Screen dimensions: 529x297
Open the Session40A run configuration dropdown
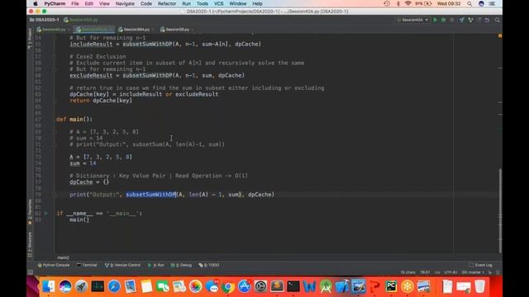413,20
